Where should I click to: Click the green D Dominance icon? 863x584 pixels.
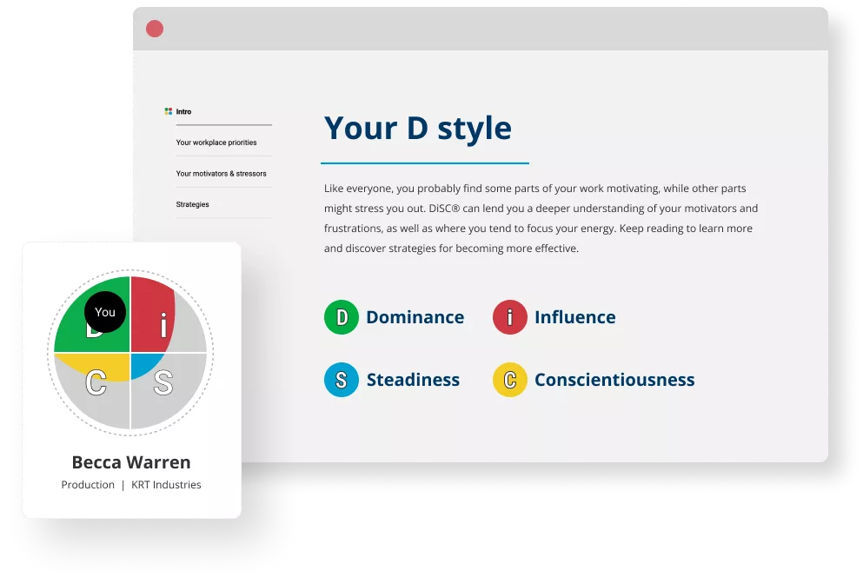[342, 317]
